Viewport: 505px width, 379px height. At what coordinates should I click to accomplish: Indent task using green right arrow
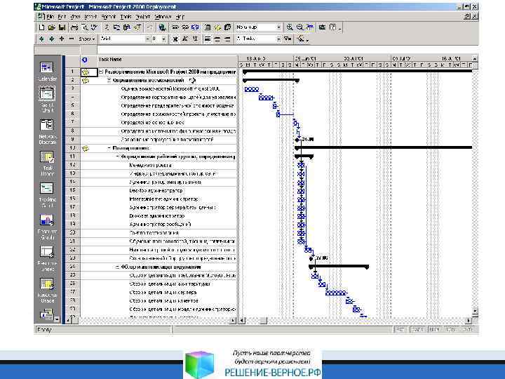pyautogui.click(x=51, y=39)
